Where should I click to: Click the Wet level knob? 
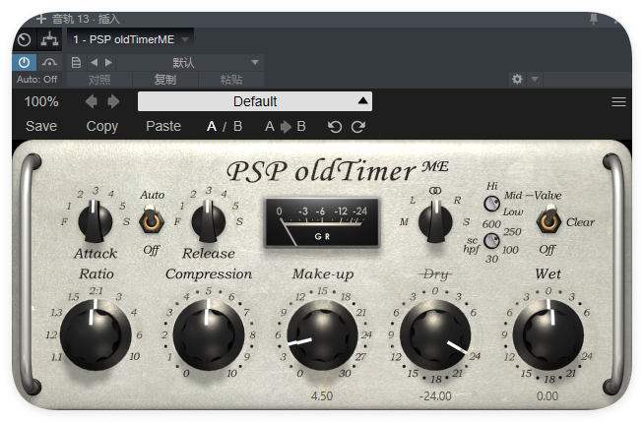coord(548,334)
